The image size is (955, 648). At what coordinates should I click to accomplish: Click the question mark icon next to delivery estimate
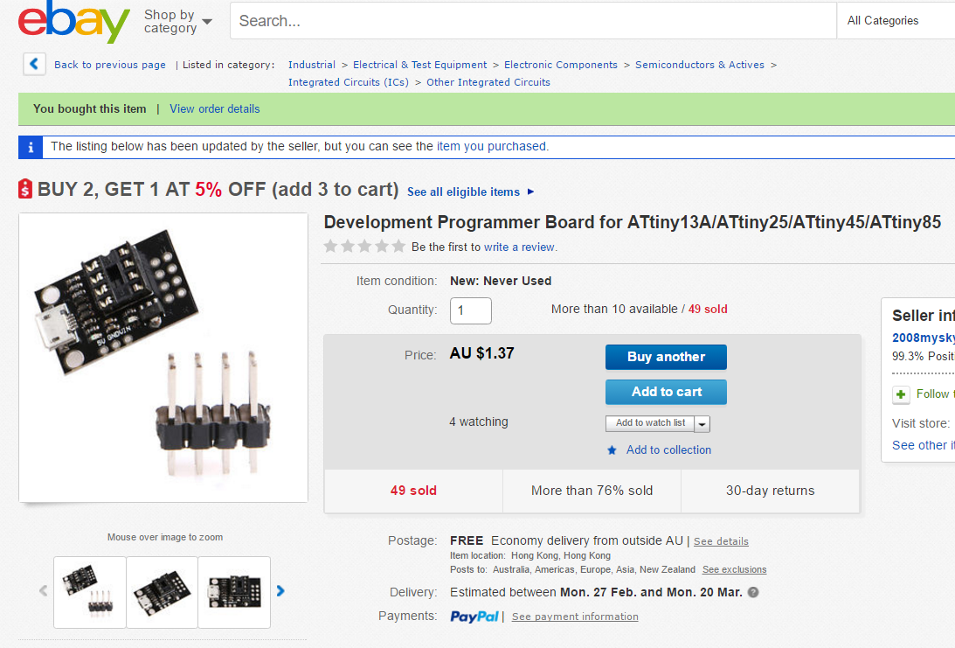click(x=752, y=592)
